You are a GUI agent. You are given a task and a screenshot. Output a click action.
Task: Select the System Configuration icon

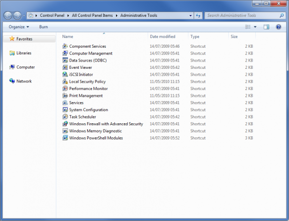[x=65, y=110]
